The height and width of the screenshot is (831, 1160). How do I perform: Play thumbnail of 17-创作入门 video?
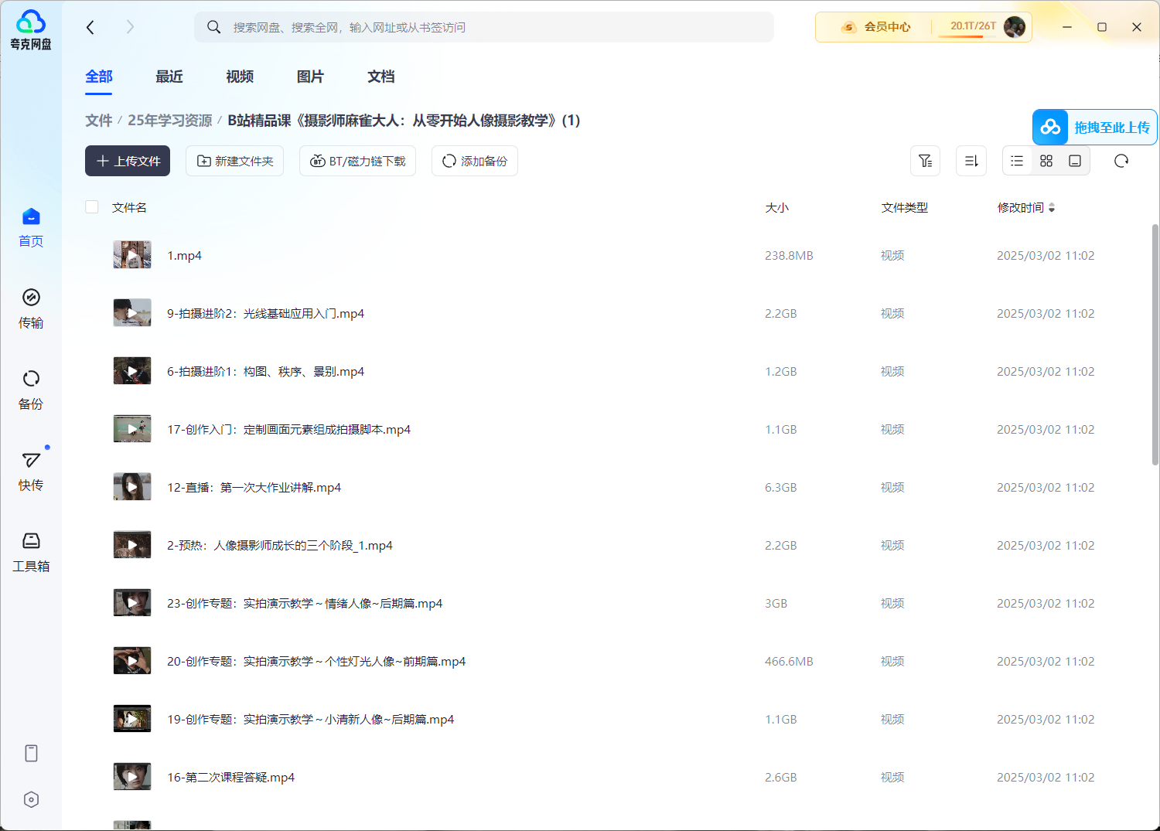132,428
